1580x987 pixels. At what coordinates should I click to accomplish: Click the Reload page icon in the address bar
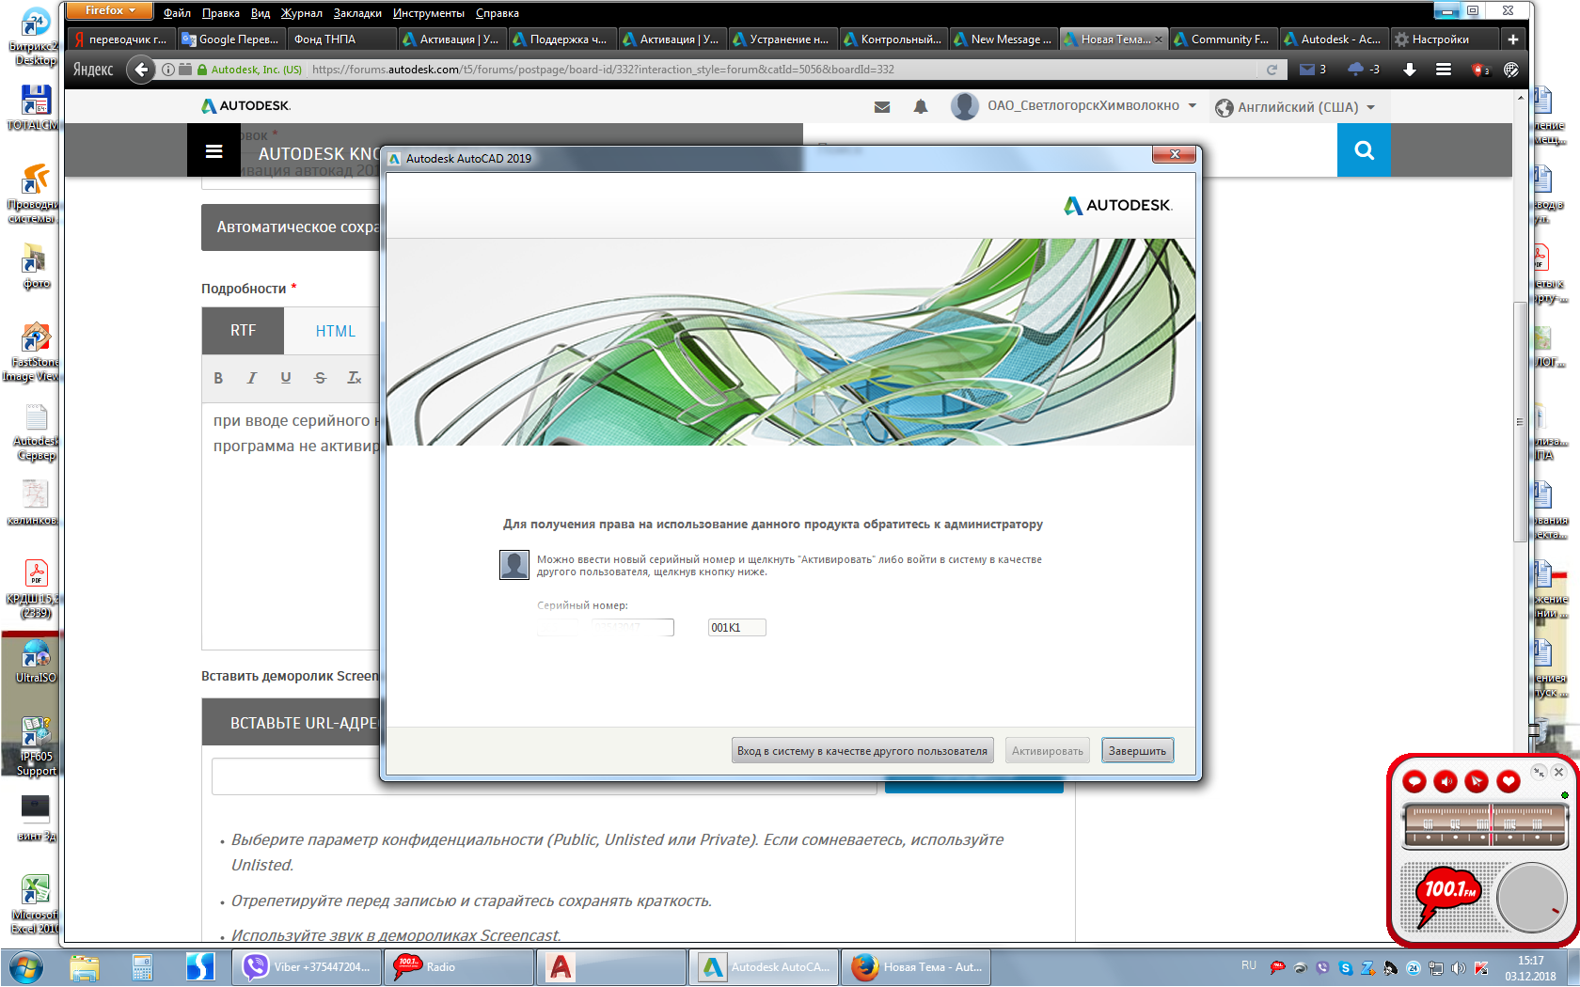click(x=1272, y=70)
